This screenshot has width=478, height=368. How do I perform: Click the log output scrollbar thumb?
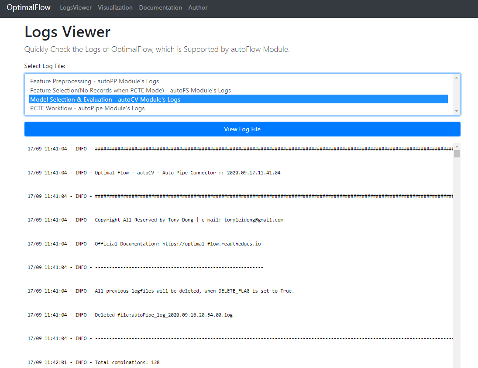coord(457,153)
